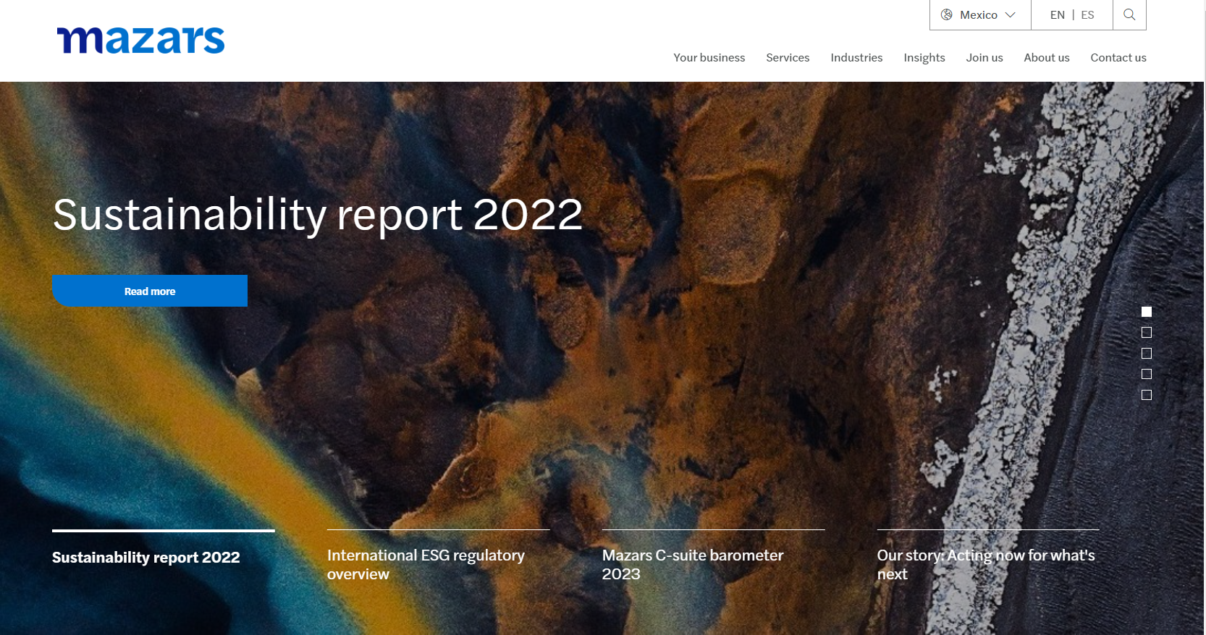1206x635 pixels.
Task: Switch language to EN
Action: [x=1057, y=14]
